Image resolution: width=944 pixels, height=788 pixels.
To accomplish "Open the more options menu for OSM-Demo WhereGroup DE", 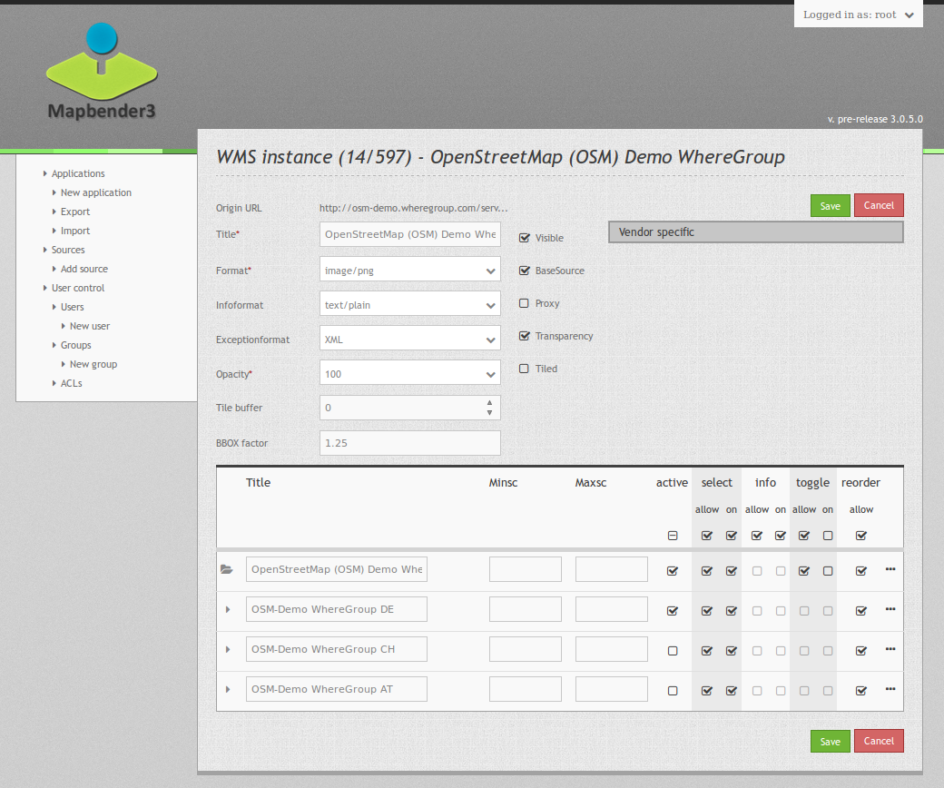I will (890, 609).
